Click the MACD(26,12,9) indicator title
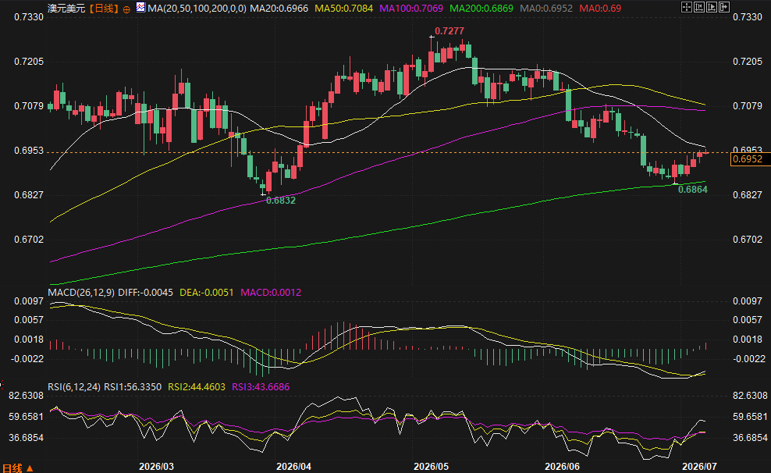 click(81, 293)
